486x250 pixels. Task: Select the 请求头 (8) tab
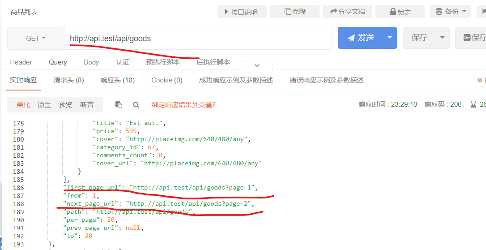[69, 80]
